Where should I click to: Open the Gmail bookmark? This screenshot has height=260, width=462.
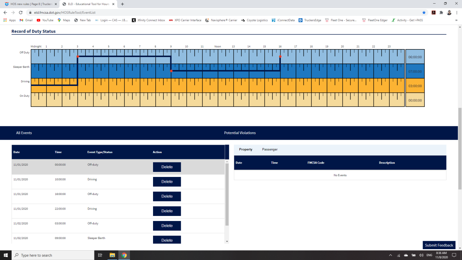click(x=26, y=20)
